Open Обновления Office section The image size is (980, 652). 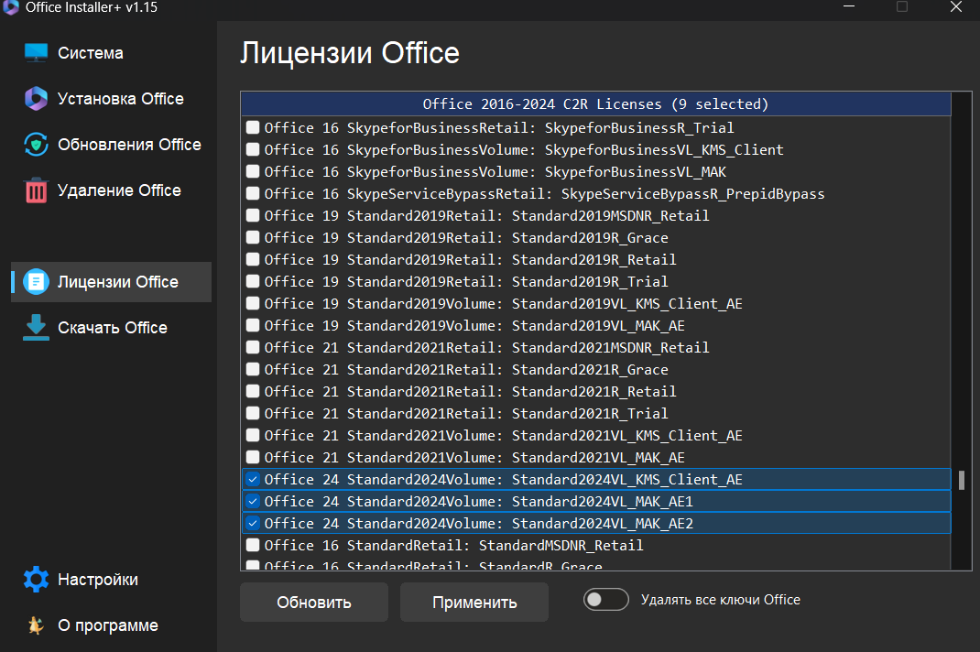click(x=111, y=145)
